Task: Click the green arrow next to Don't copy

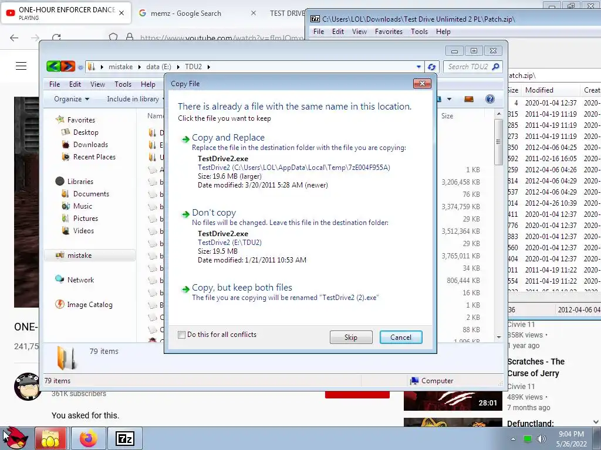Action: (185, 214)
